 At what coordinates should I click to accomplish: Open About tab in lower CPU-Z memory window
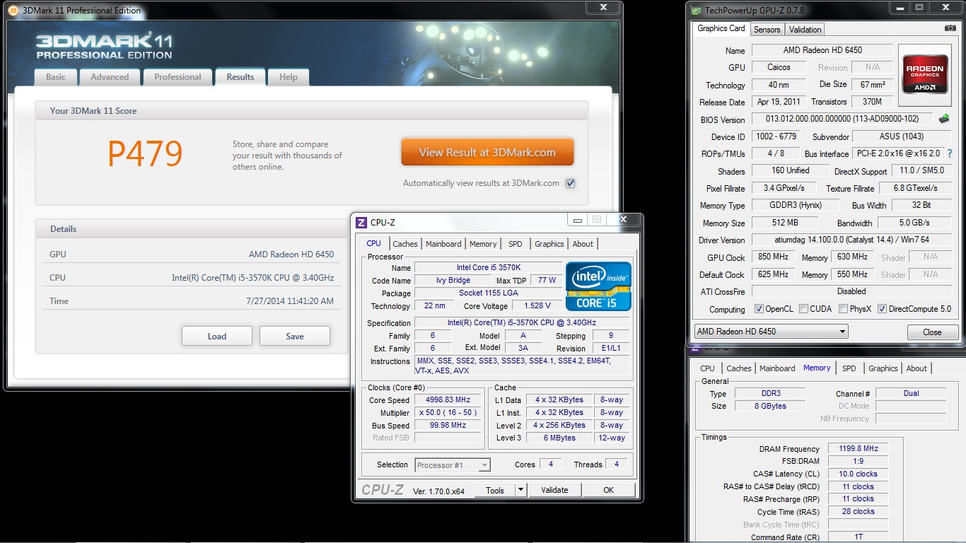pos(916,368)
